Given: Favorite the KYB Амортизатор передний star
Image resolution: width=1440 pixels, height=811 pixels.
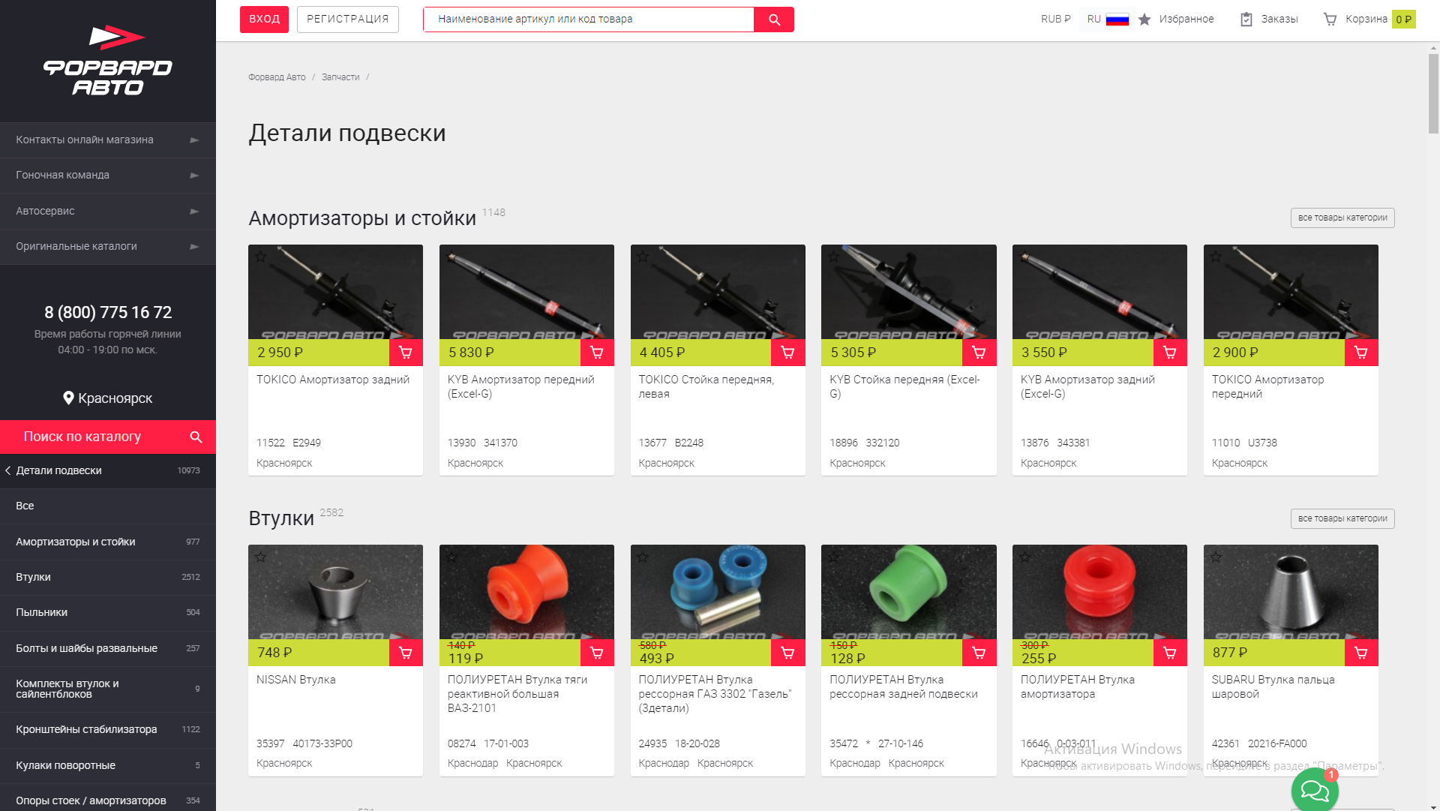Looking at the screenshot, I should pos(451,257).
